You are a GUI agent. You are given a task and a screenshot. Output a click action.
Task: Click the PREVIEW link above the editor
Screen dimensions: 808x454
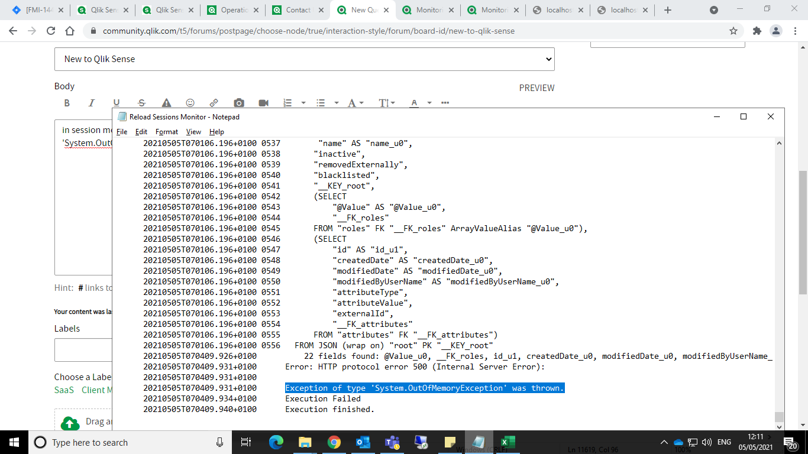536,88
